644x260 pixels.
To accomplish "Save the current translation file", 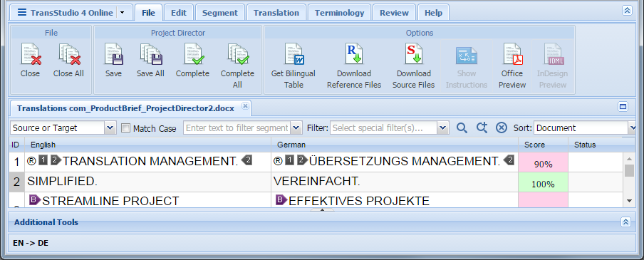I will (113, 55).
